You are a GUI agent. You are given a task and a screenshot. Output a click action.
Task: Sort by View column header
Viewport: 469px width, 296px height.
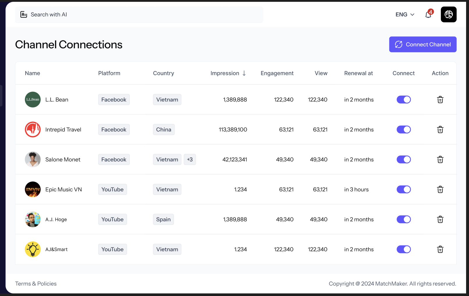pos(321,73)
